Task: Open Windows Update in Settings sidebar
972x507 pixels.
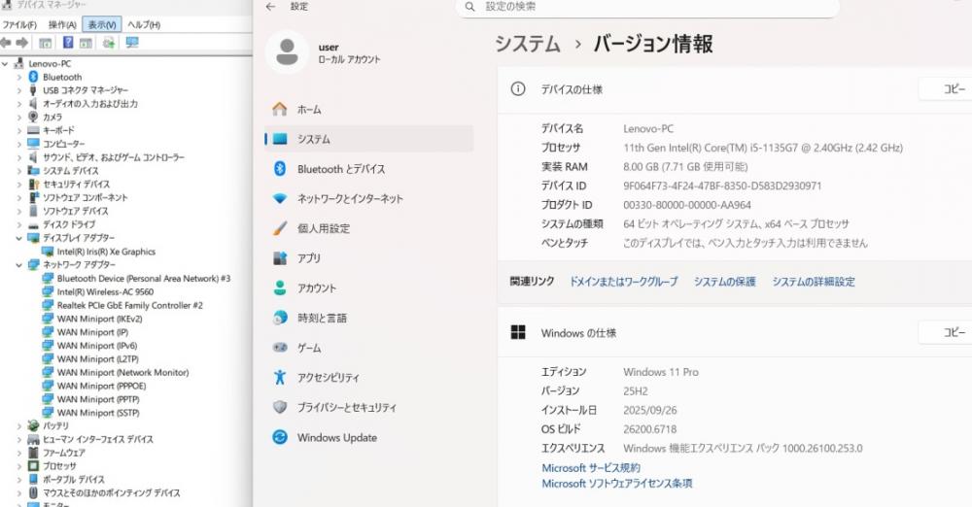Action: point(368,438)
